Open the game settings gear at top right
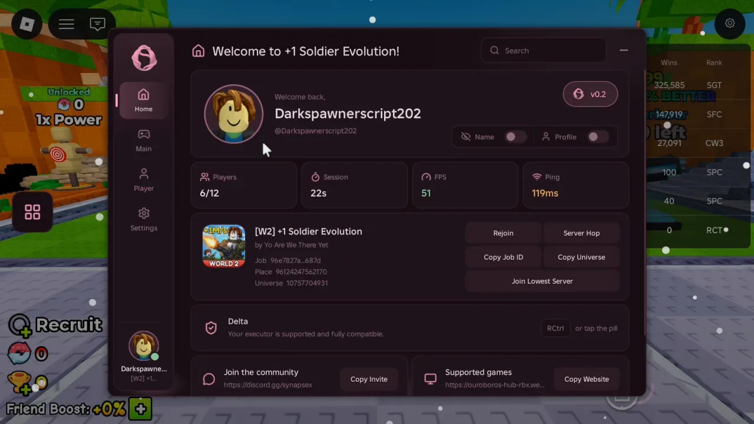The height and width of the screenshot is (424, 754). 730,24
